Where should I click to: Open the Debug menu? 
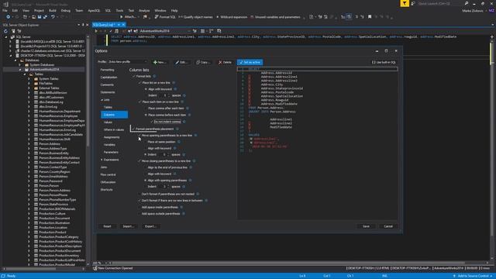tap(65, 10)
